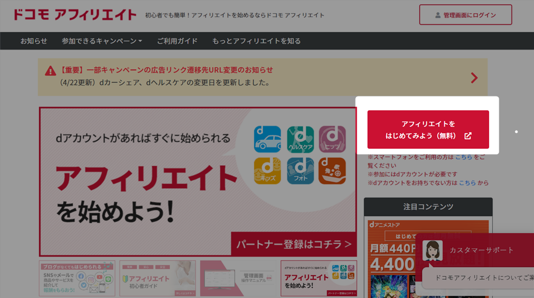534x298 pixels.
Task: Select アフィリエイトを始めよう small thumbnail
Action: [x=319, y=278]
